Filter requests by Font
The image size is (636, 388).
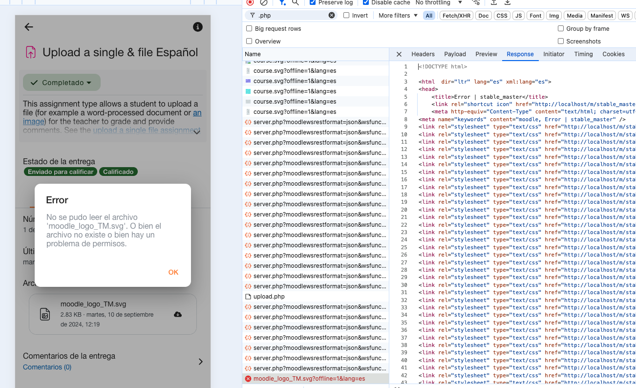[535, 16]
